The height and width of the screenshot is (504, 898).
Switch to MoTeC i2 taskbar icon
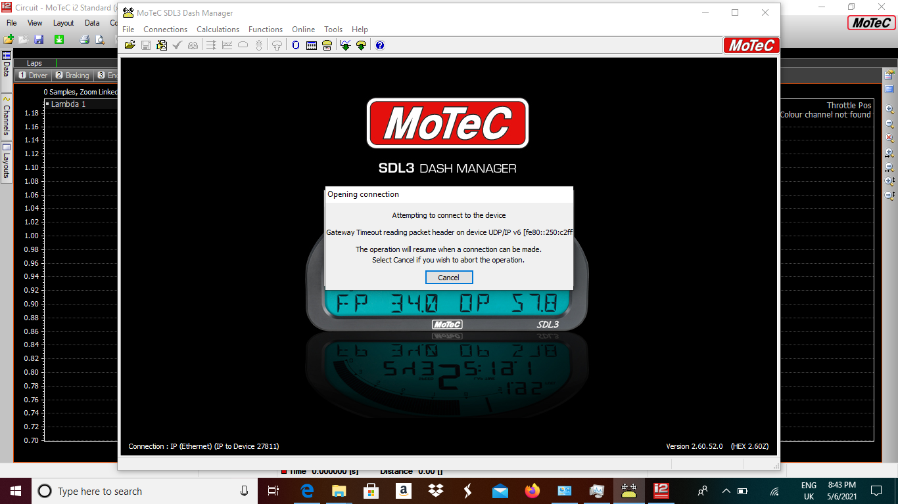[x=661, y=491]
